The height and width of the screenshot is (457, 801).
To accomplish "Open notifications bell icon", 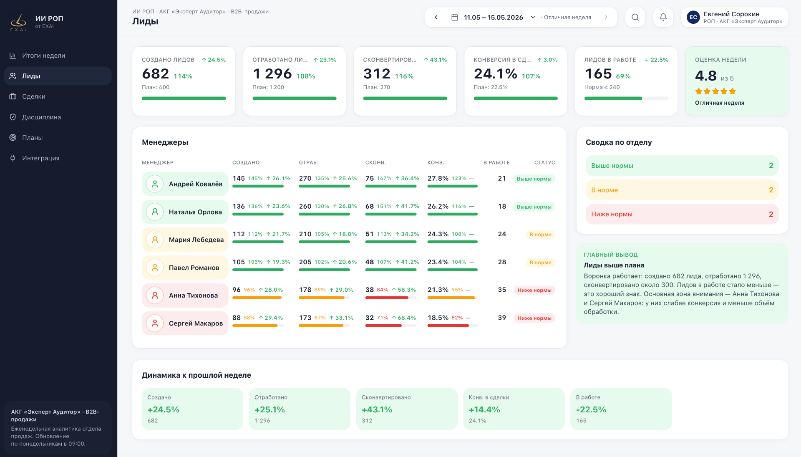I will tap(663, 17).
